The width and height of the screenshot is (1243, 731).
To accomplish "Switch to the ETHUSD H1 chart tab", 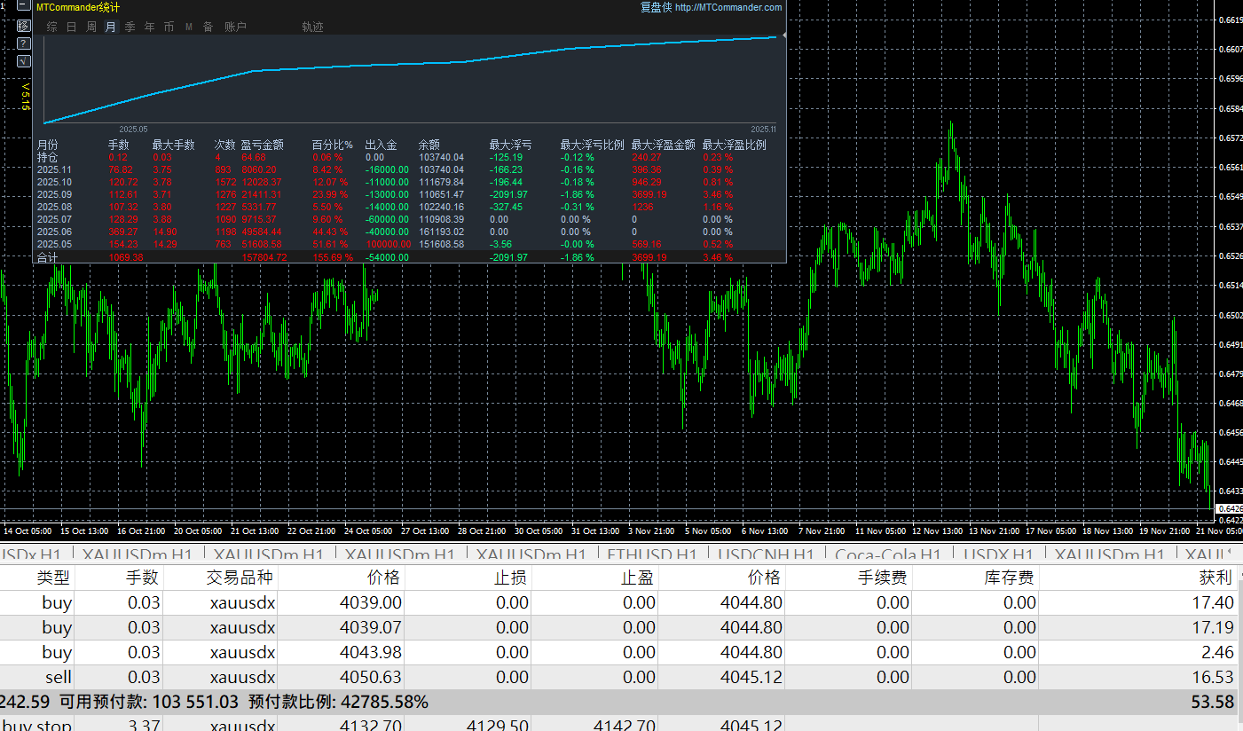I will click(x=651, y=554).
